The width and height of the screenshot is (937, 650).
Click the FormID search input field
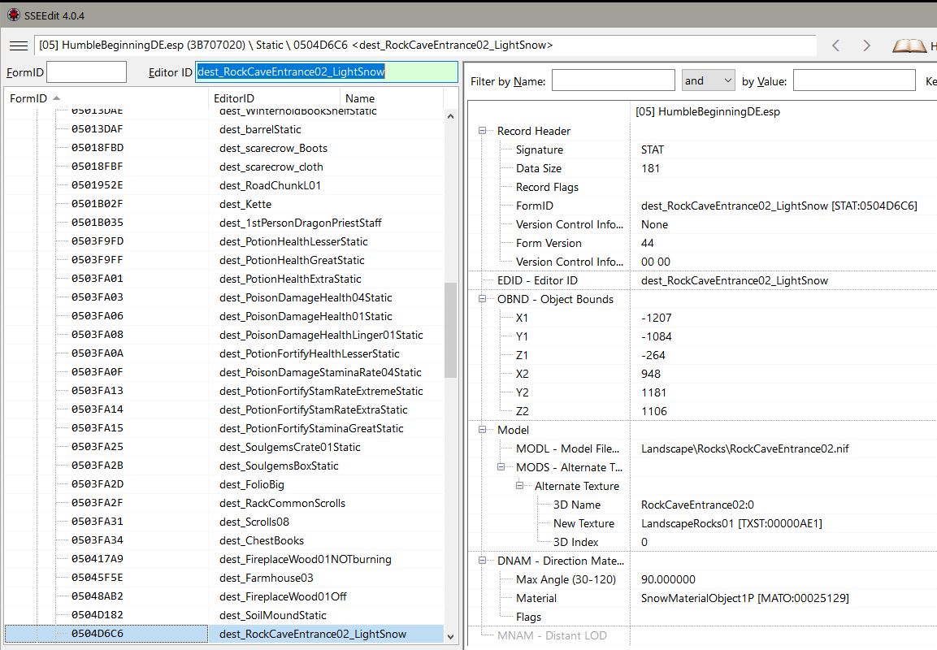click(87, 72)
